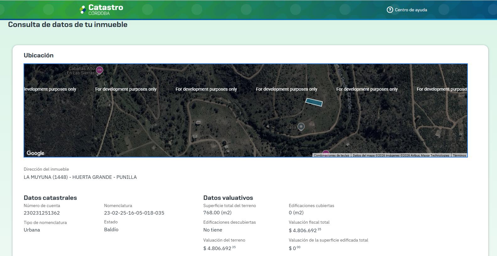Click the Datos del mapa attribution text
The height and width of the screenshot is (256, 497).
click(x=401, y=155)
